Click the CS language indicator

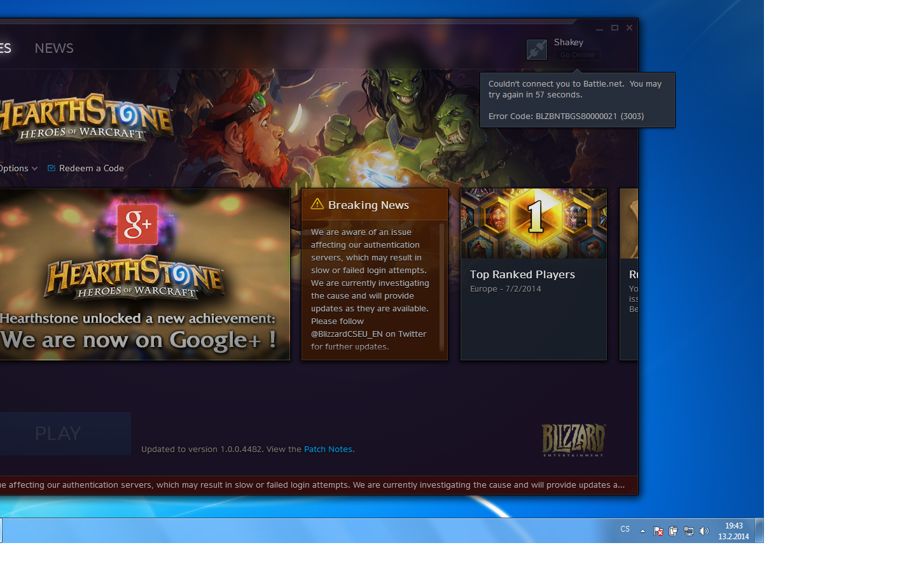coord(625,529)
